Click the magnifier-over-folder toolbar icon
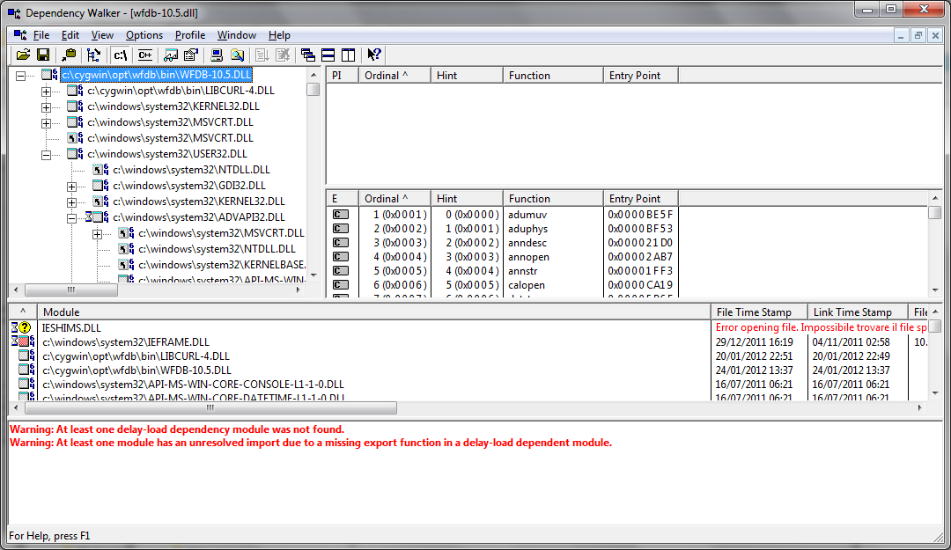 pyautogui.click(x=237, y=55)
